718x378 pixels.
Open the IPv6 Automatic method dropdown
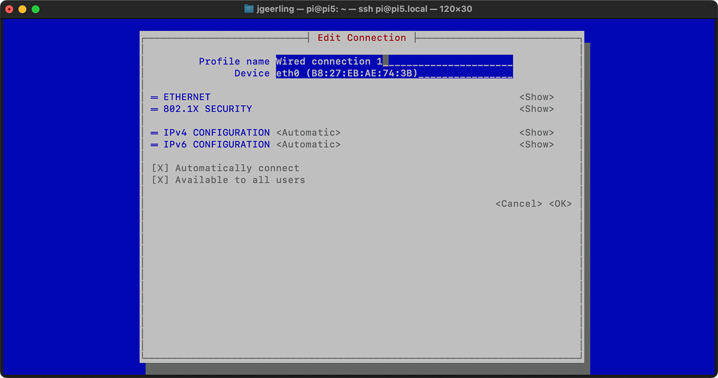click(308, 144)
